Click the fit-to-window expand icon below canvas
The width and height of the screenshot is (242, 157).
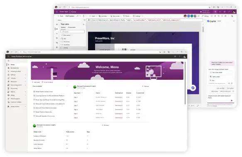click(198, 106)
